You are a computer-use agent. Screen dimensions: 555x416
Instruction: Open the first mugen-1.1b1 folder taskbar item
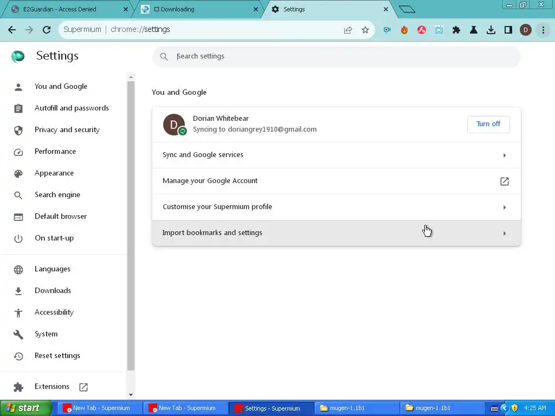point(357,408)
